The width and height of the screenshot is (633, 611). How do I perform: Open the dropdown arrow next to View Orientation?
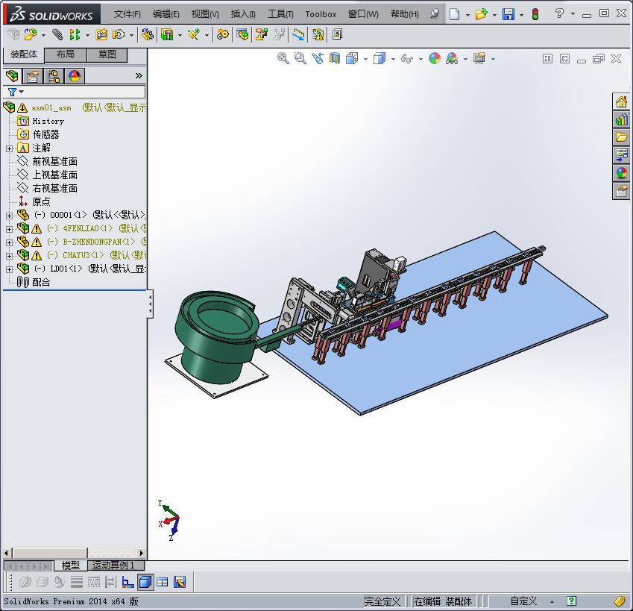(x=365, y=60)
